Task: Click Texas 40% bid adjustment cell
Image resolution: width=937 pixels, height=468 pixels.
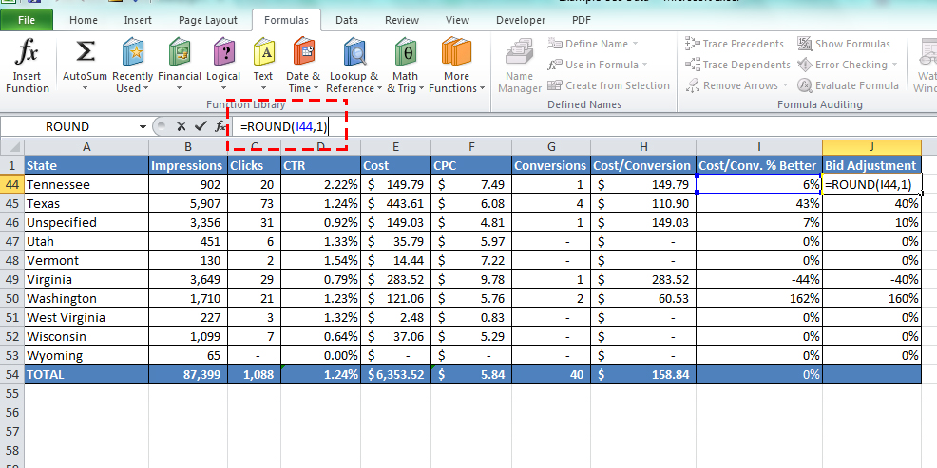Action: 871,203
